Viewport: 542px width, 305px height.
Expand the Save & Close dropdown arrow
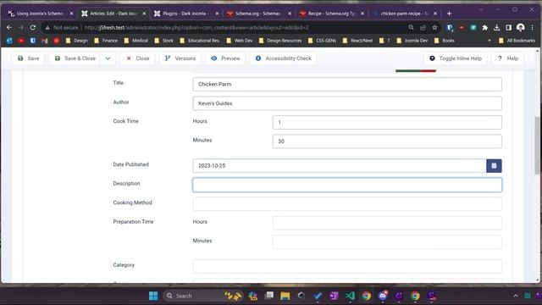coord(108,58)
